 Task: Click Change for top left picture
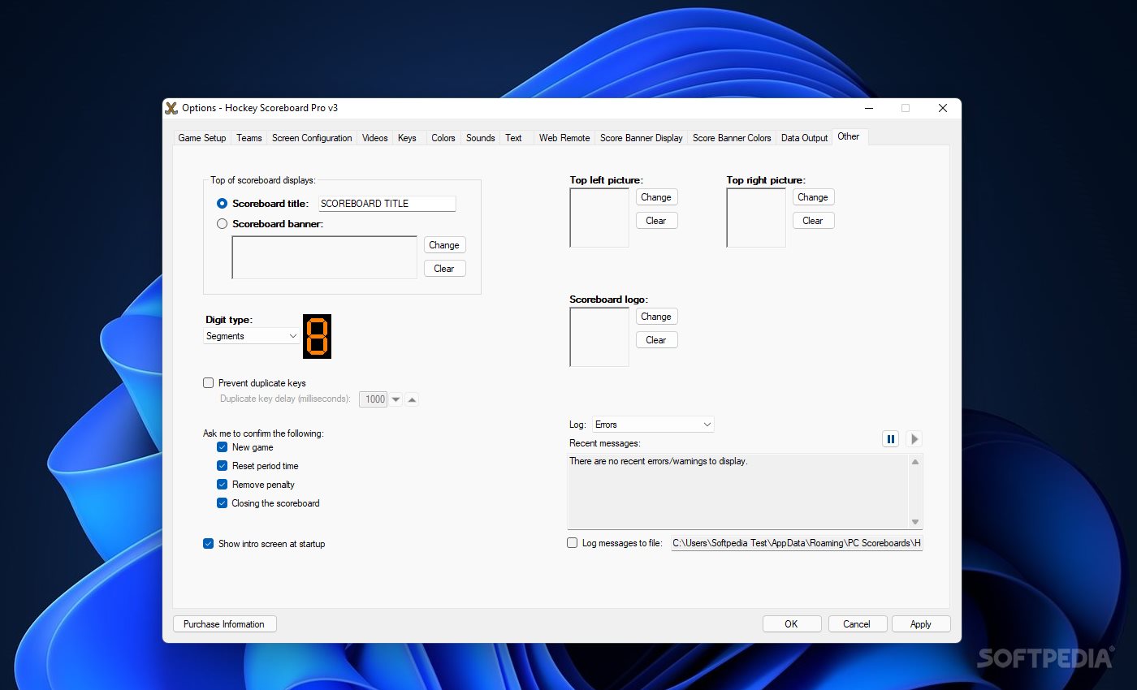pyautogui.click(x=656, y=197)
